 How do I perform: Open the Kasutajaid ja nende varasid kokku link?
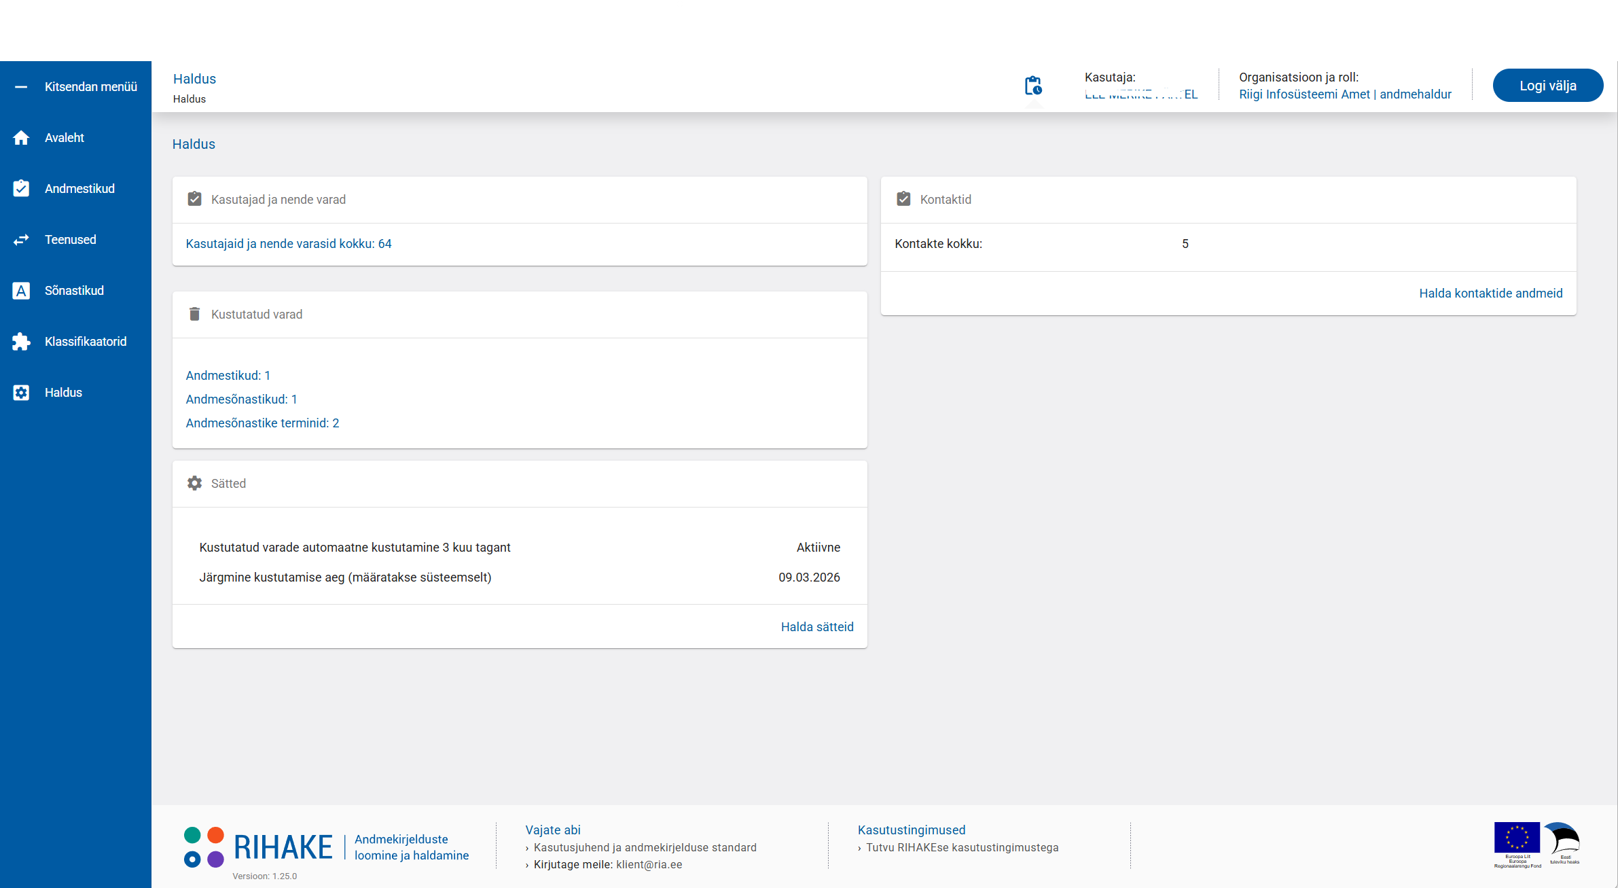pyautogui.click(x=289, y=243)
